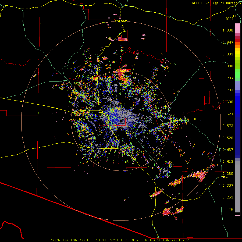This screenshot has height=242, width=242.
Task: Select the 0.307 scale value
Action: coord(228,186)
